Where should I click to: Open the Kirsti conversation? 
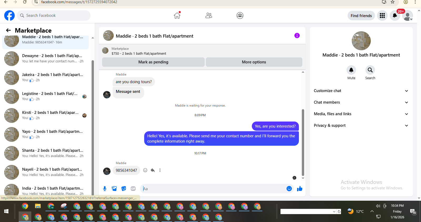pyautogui.click(x=45, y=115)
